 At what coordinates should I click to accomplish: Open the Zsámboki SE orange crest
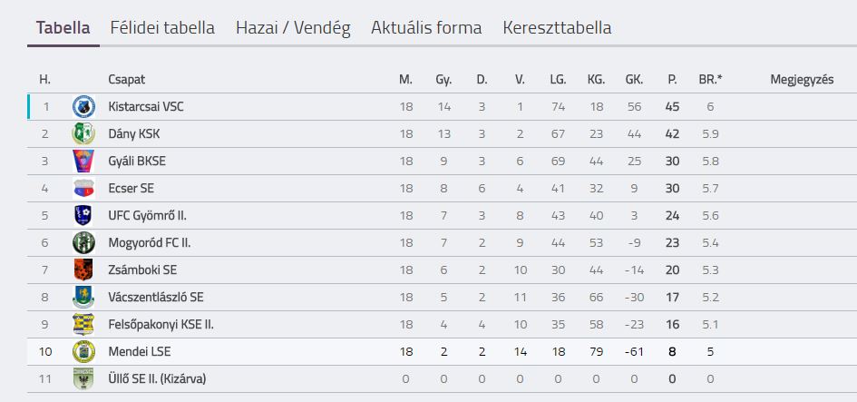pyautogui.click(x=83, y=270)
